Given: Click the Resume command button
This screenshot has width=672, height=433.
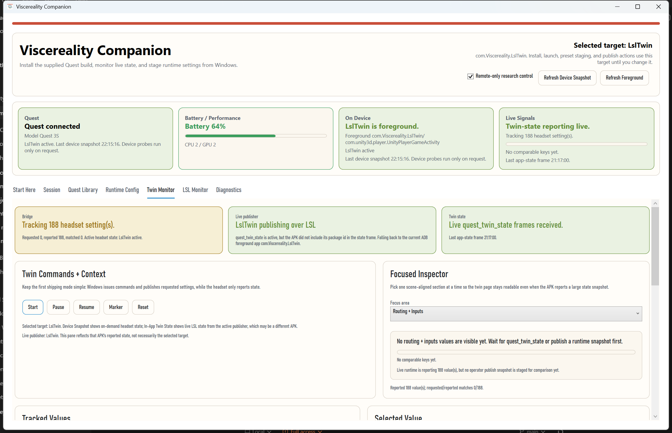Looking at the screenshot, I should pyautogui.click(x=86, y=307).
